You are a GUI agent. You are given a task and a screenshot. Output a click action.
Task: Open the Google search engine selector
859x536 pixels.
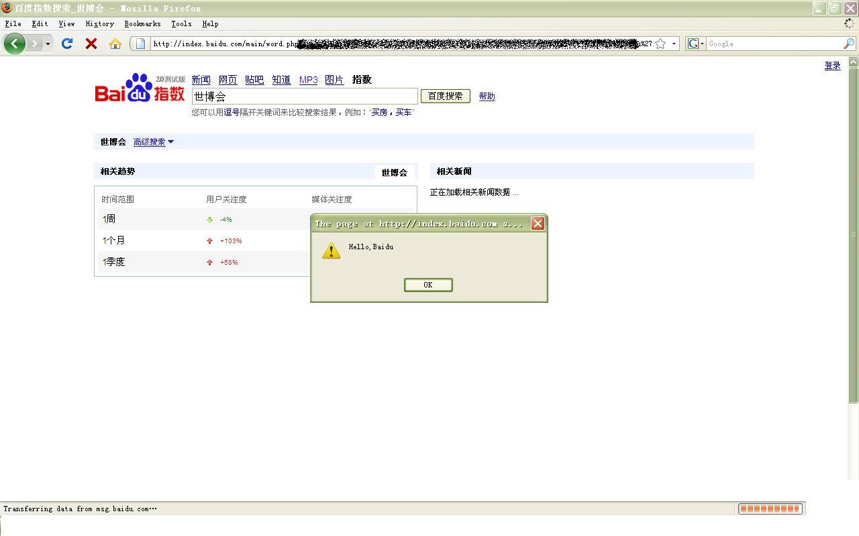[695, 44]
